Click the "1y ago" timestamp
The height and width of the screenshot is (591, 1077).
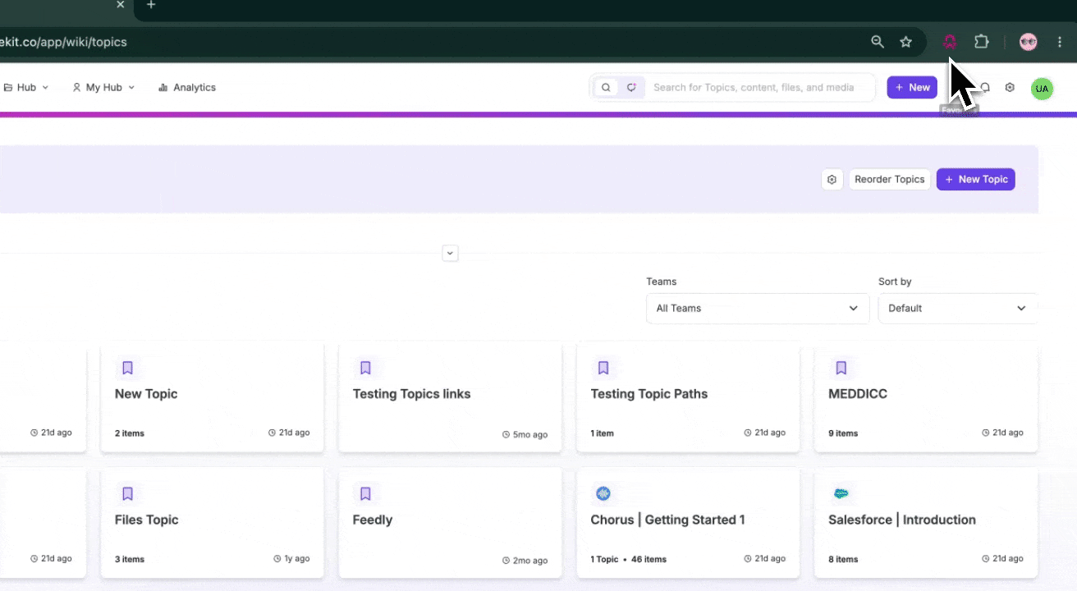click(297, 559)
